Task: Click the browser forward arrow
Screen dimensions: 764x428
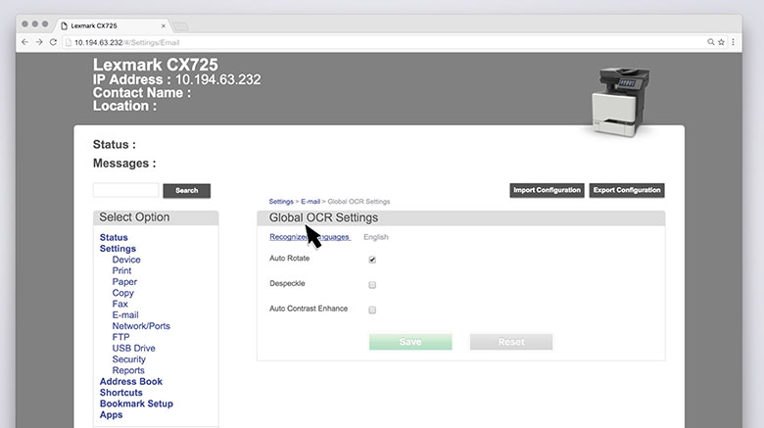Action: (39, 42)
